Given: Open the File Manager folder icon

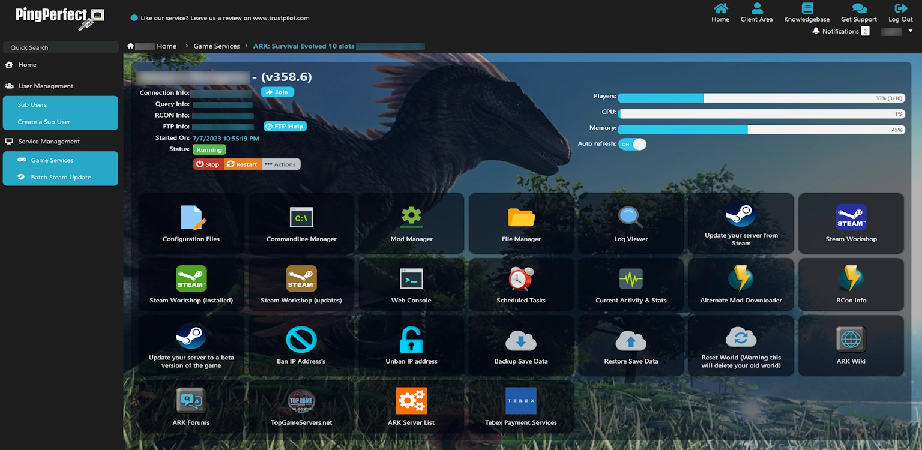Looking at the screenshot, I should 521,218.
